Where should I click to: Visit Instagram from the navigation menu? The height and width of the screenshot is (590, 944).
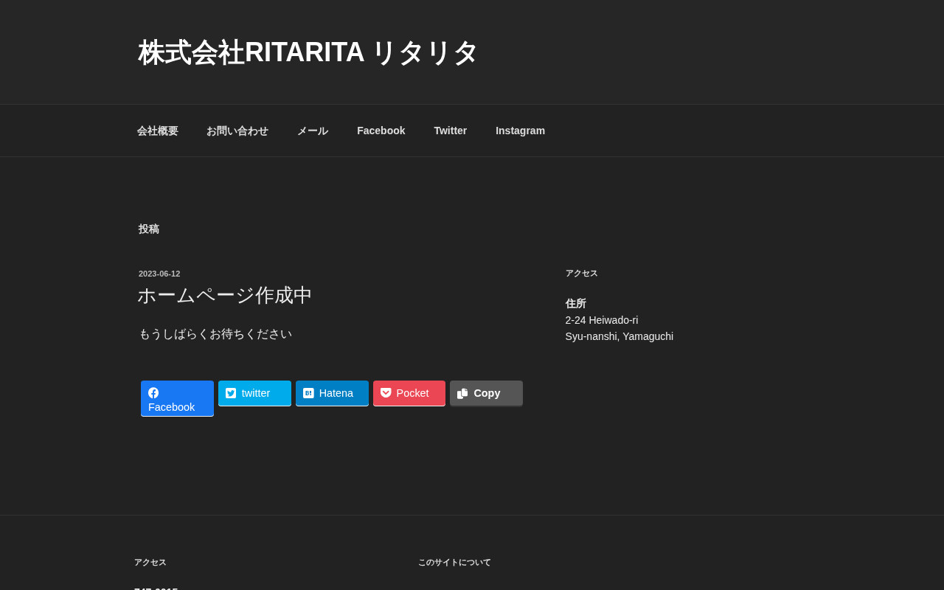[x=521, y=131]
